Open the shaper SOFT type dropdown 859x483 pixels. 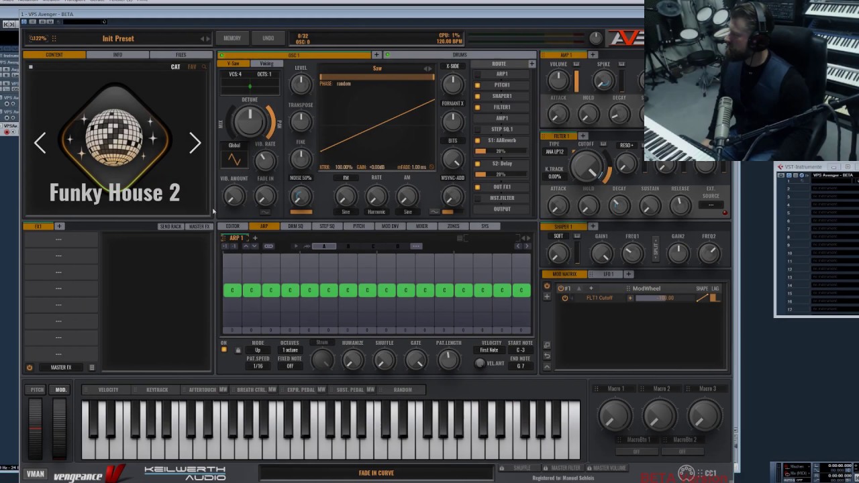coord(558,236)
